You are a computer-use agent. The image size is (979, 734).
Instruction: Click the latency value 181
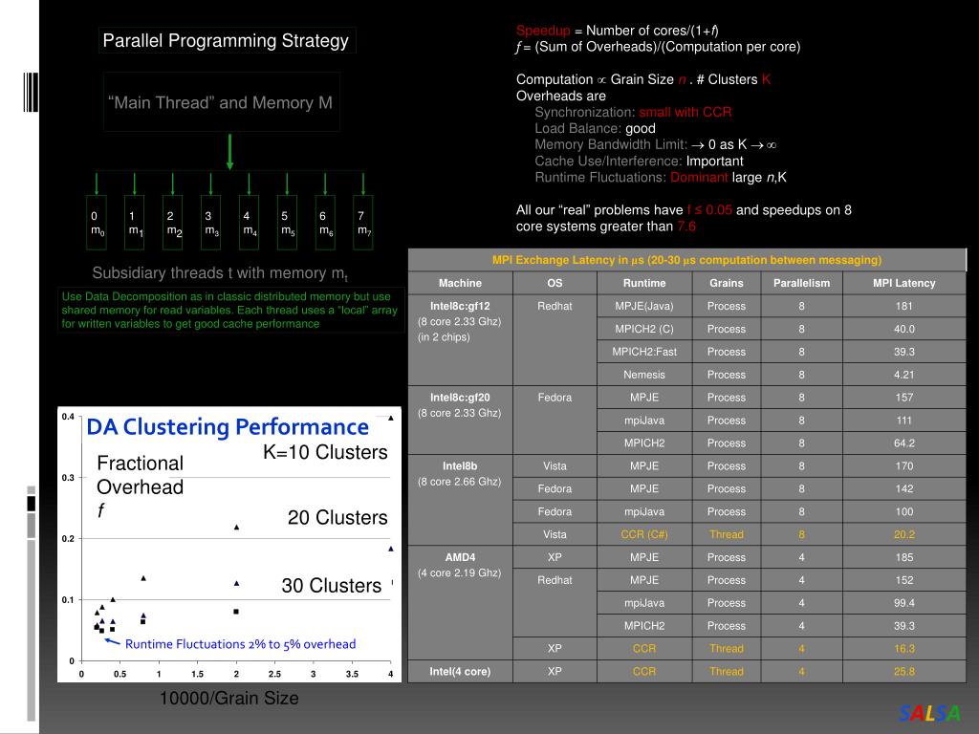coord(904,307)
